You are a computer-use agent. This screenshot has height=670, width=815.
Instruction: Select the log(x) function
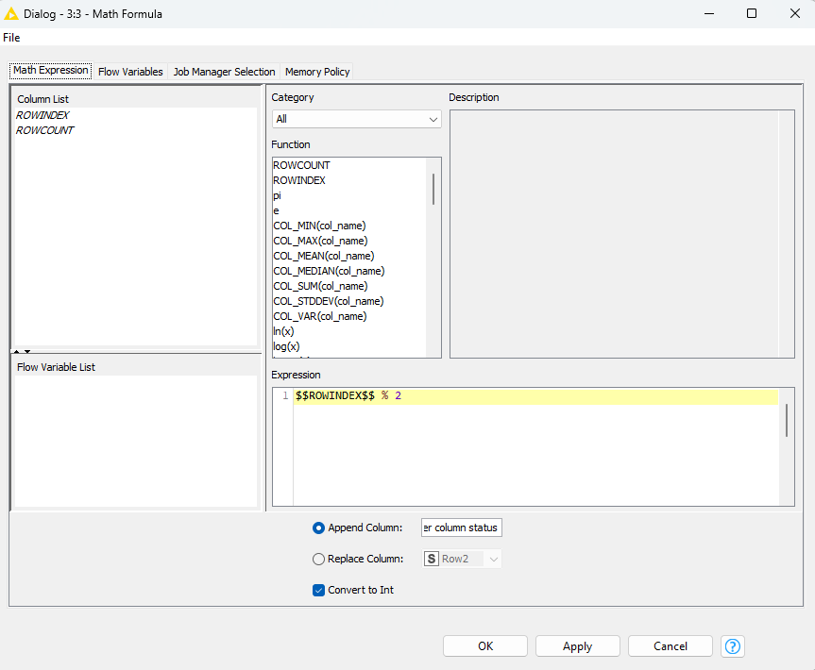[x=286, y=346]
